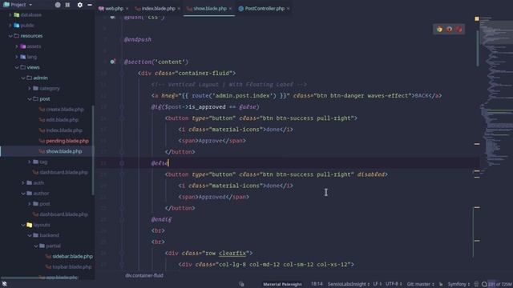Open preview in Chrome browser icon
The image size is (513, 288).
click(x=439, y=29)
